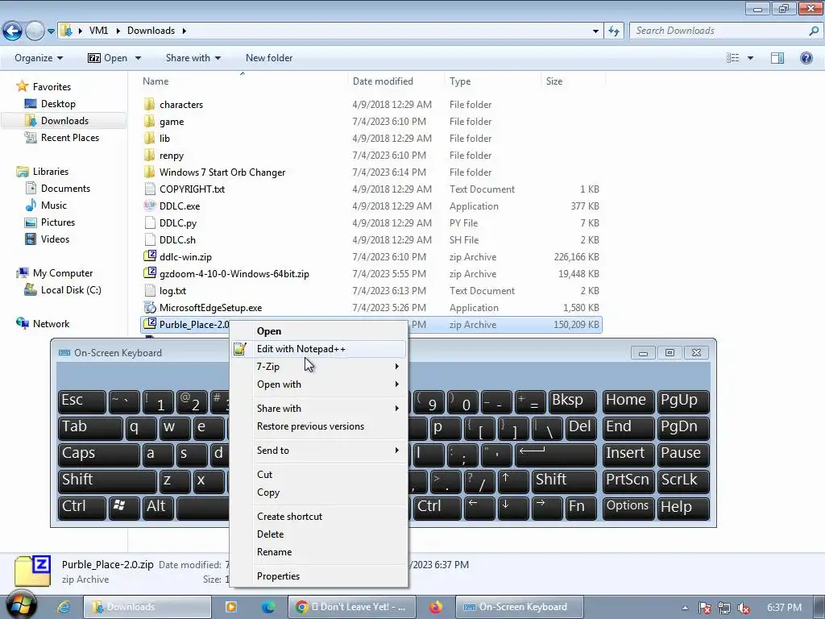Viewport: 825px width, 619px height.
Task: Open the Windows Start orb
Action: [21, 605]
